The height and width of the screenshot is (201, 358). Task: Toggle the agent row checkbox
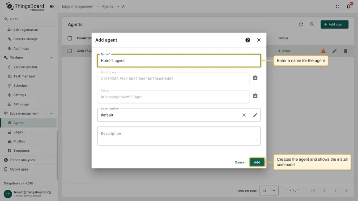(x=70, y=51)
